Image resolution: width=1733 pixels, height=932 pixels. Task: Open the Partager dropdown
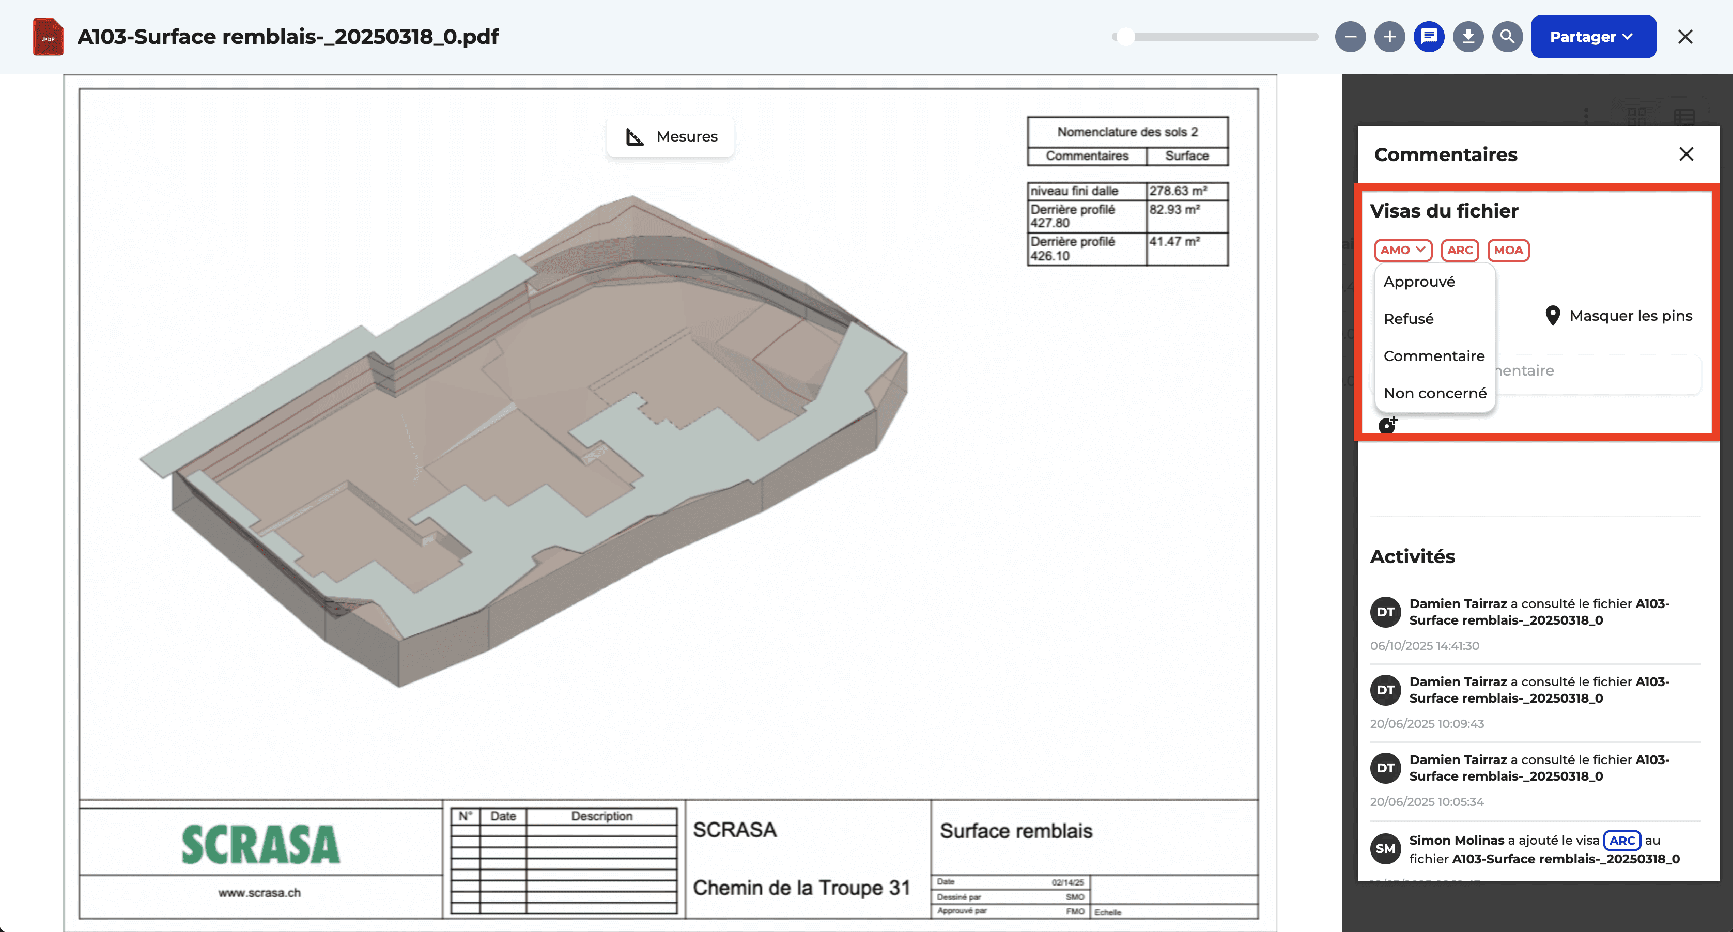1592,36
